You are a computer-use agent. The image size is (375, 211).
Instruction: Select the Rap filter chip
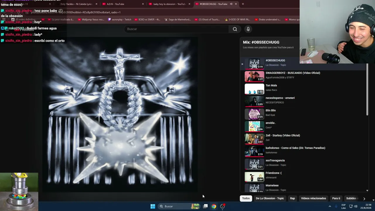point(292,198)
